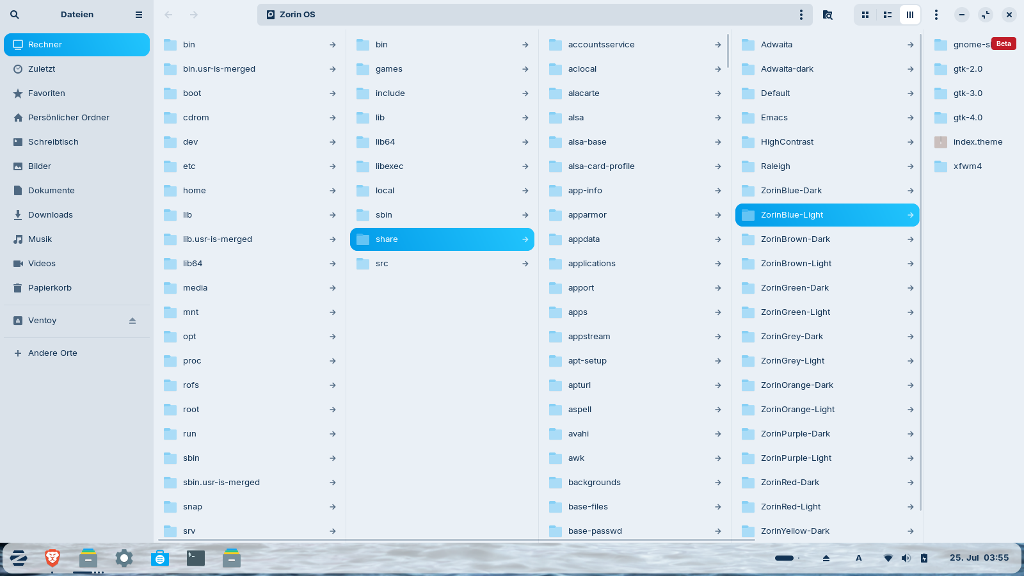Open the search-in-folder icon beside the path bar
The width and height of the screenshot is (1024, 576).
(x=828, y=15)
